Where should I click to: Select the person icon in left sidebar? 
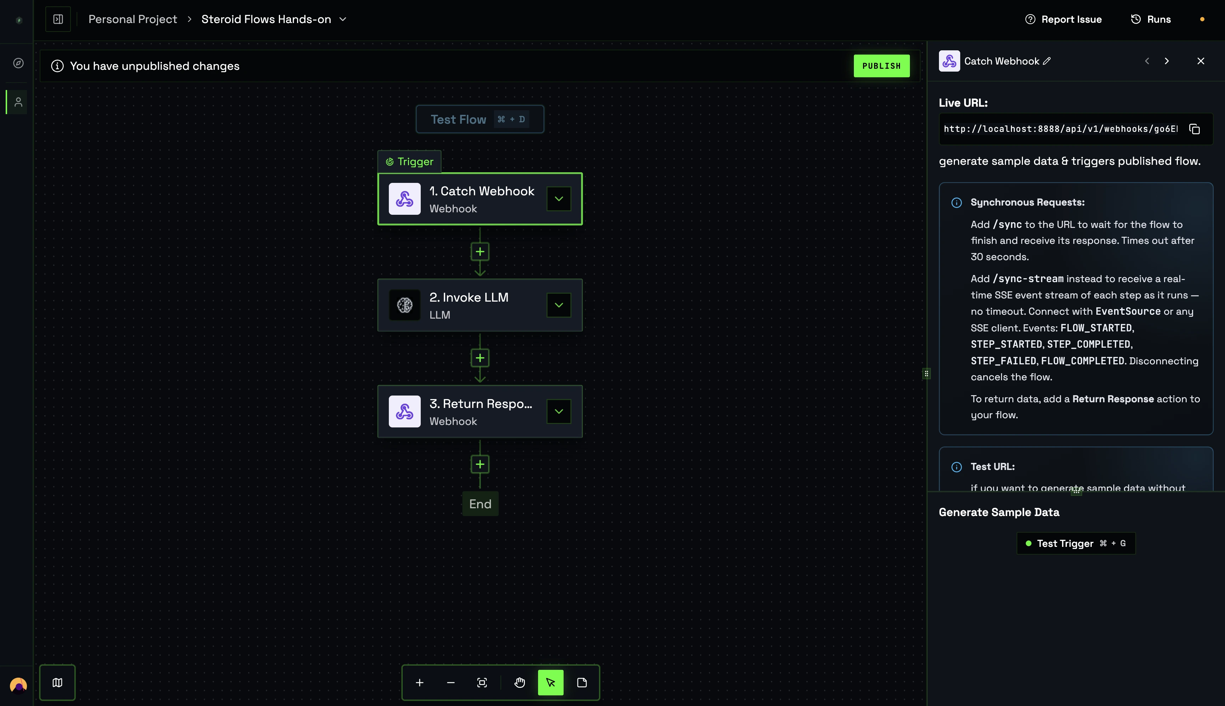pyautogui.click(x=18, y=102)
